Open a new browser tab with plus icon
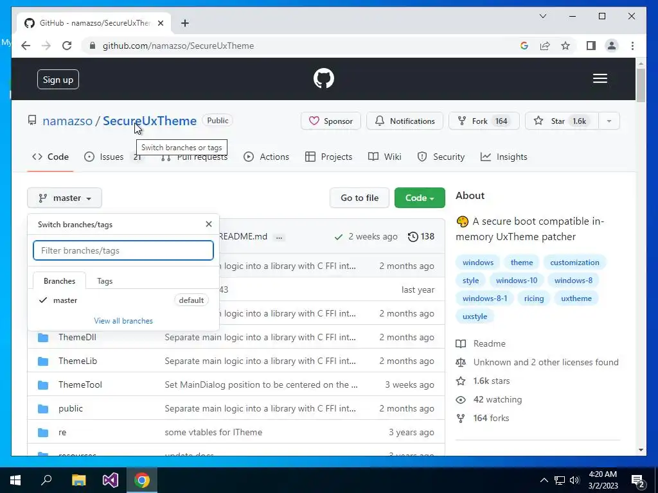 click(185, 23)
